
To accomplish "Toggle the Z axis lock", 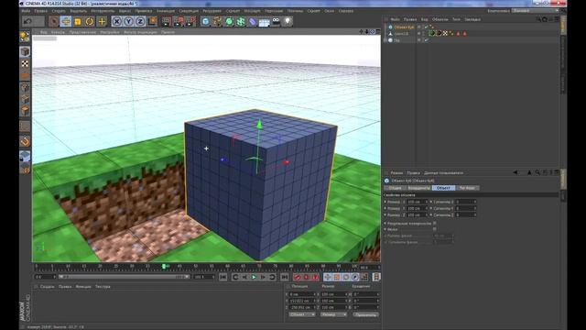I will [x=140, y=21].
